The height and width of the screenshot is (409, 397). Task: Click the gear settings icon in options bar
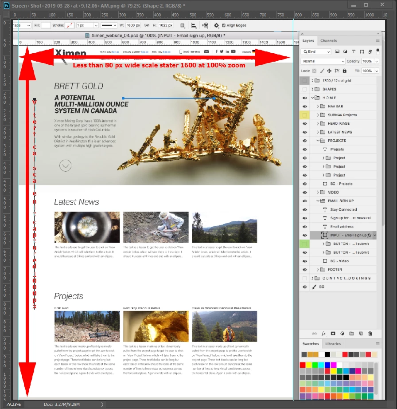(x=216, y=25)
